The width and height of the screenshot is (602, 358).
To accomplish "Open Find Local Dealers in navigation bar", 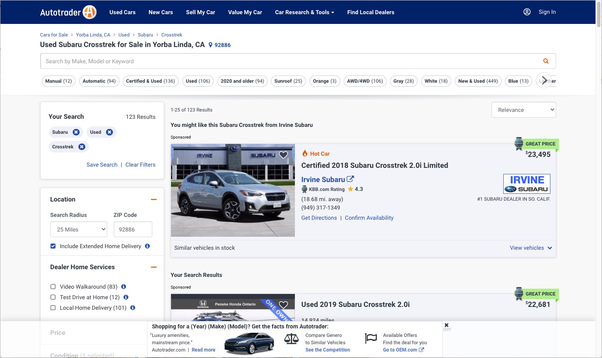I will 371,12.
